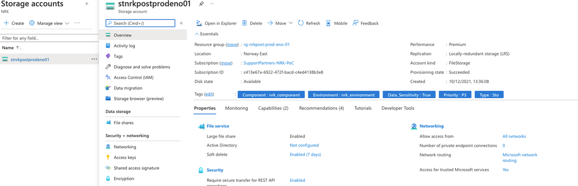The image size is (578, 186).
Task: Open more options next to the pin icon
Action: [x=212, y=4]
